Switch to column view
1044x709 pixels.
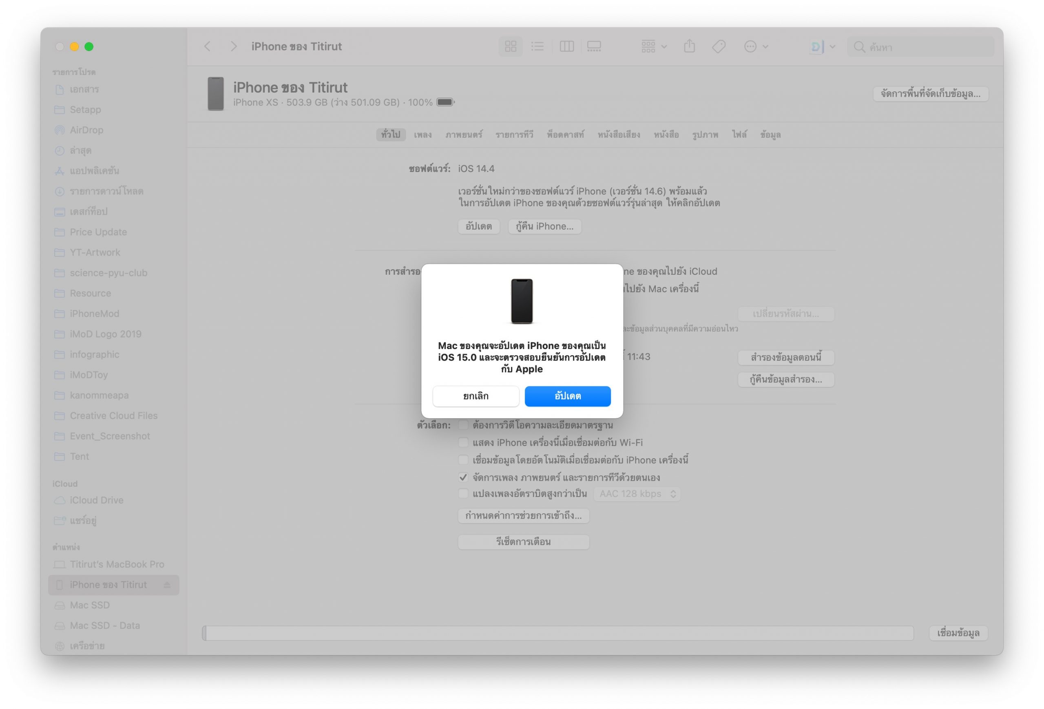pos(566,46)
